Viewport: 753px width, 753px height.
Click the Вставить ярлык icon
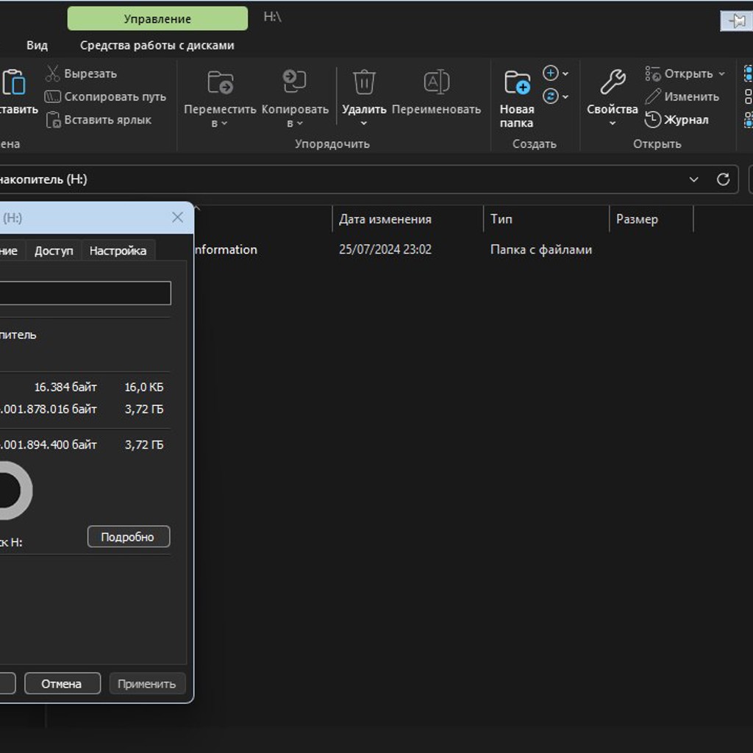53,120
